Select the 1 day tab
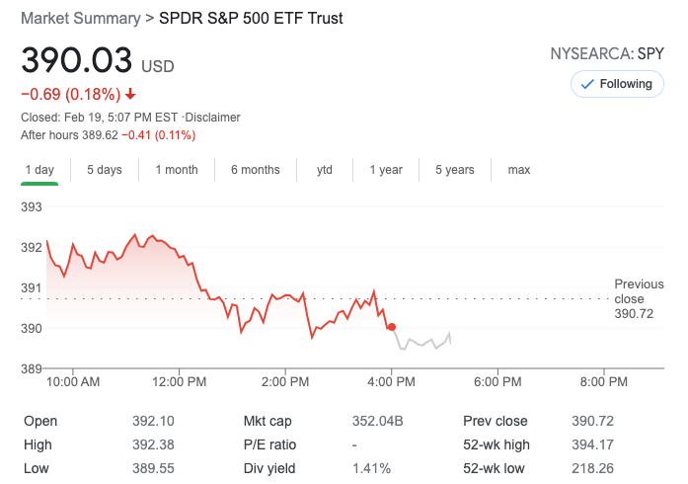The width and height of the screenshot is (688, 484). point(38,170)
